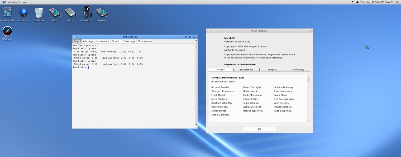Click the volume speaker icon in the screen bar
The height and width of the screenshot is (157, 401).
point(357,2)
